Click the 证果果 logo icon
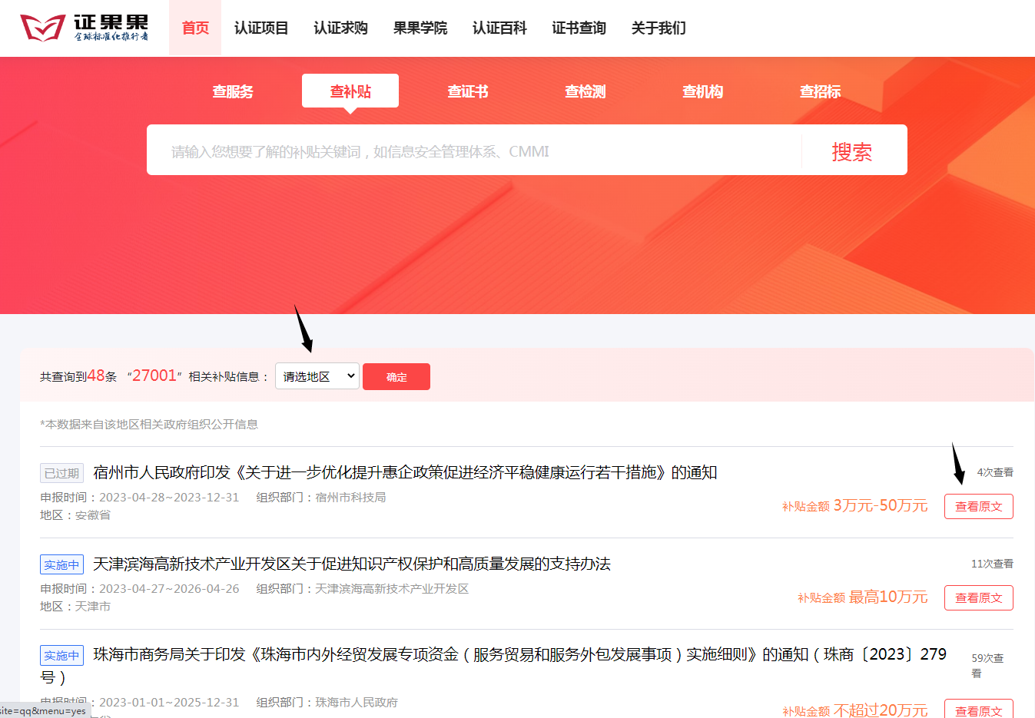Image resolution: width=1035 pixels, height=718 pixels. (x=43, y=28)
